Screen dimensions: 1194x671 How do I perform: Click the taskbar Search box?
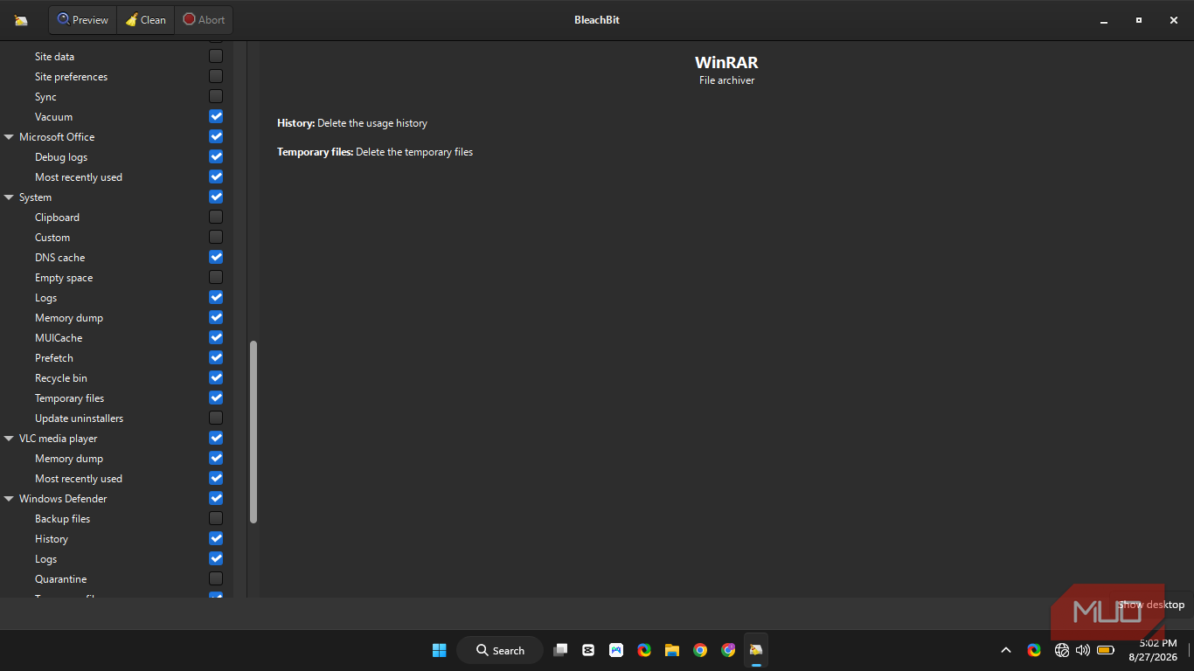pyautogui.click(x=500, y=650)
